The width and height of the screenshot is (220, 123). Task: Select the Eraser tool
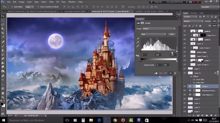click(x=3, y=58)
